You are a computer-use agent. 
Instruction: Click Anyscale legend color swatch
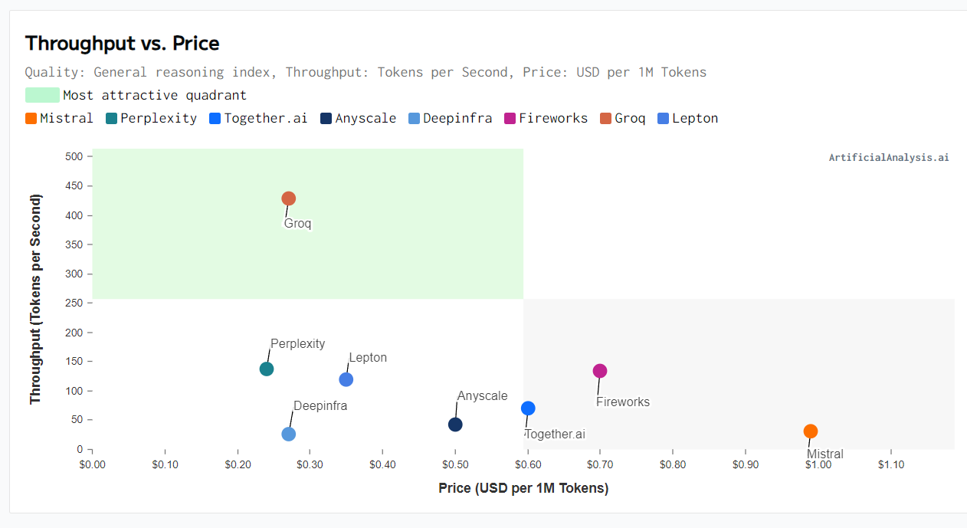326,118
